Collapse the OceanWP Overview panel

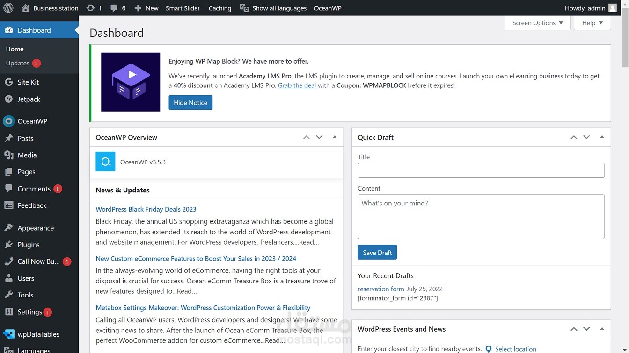click(335, 137)
